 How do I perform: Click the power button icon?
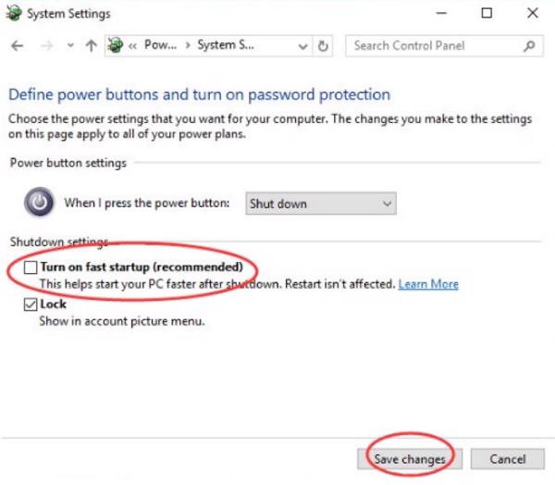point(40,203)
